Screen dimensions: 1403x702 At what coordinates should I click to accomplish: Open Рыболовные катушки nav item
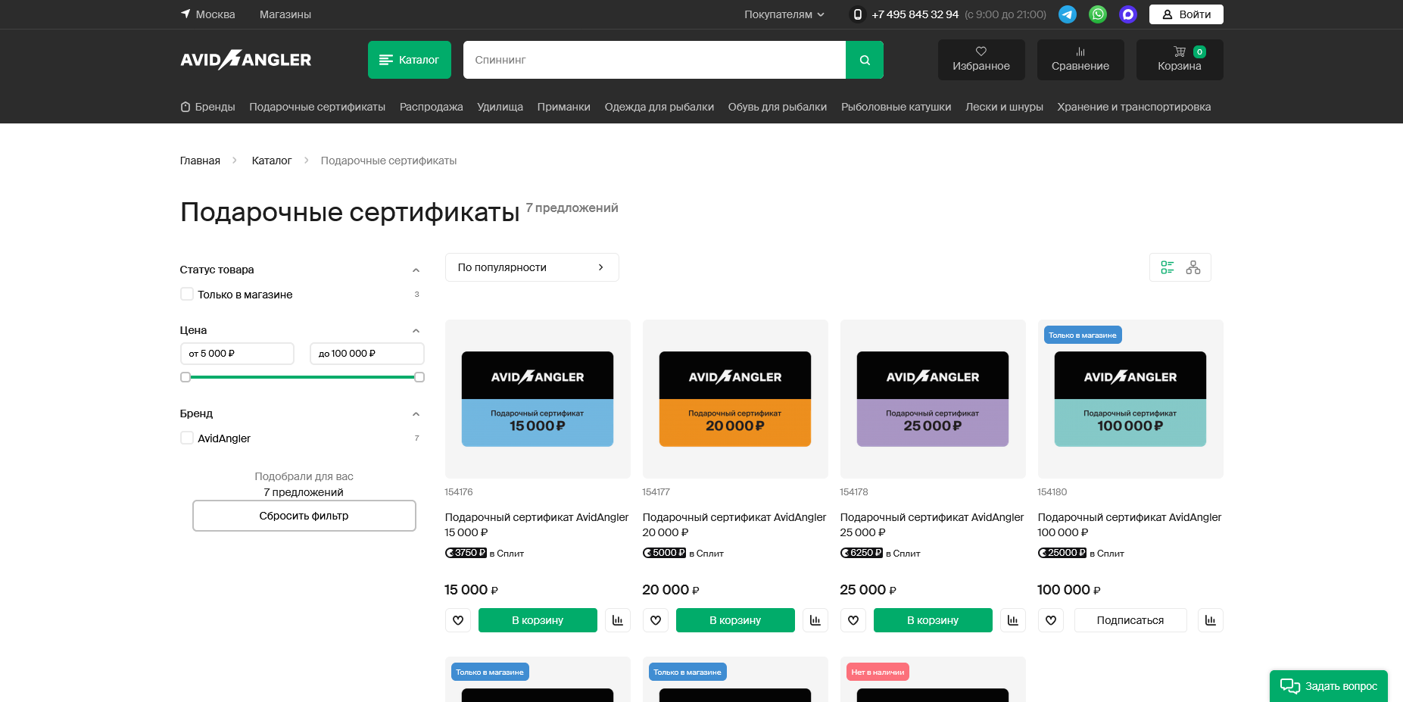tap(896, 107)
